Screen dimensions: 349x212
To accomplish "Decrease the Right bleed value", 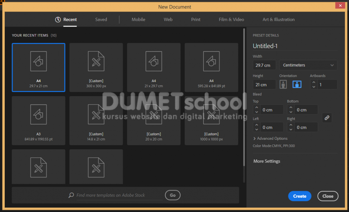I will pos(291,130).
